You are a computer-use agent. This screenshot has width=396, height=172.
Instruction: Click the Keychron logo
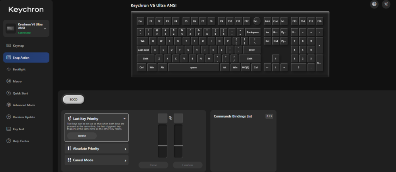click(x=26, y=10)
